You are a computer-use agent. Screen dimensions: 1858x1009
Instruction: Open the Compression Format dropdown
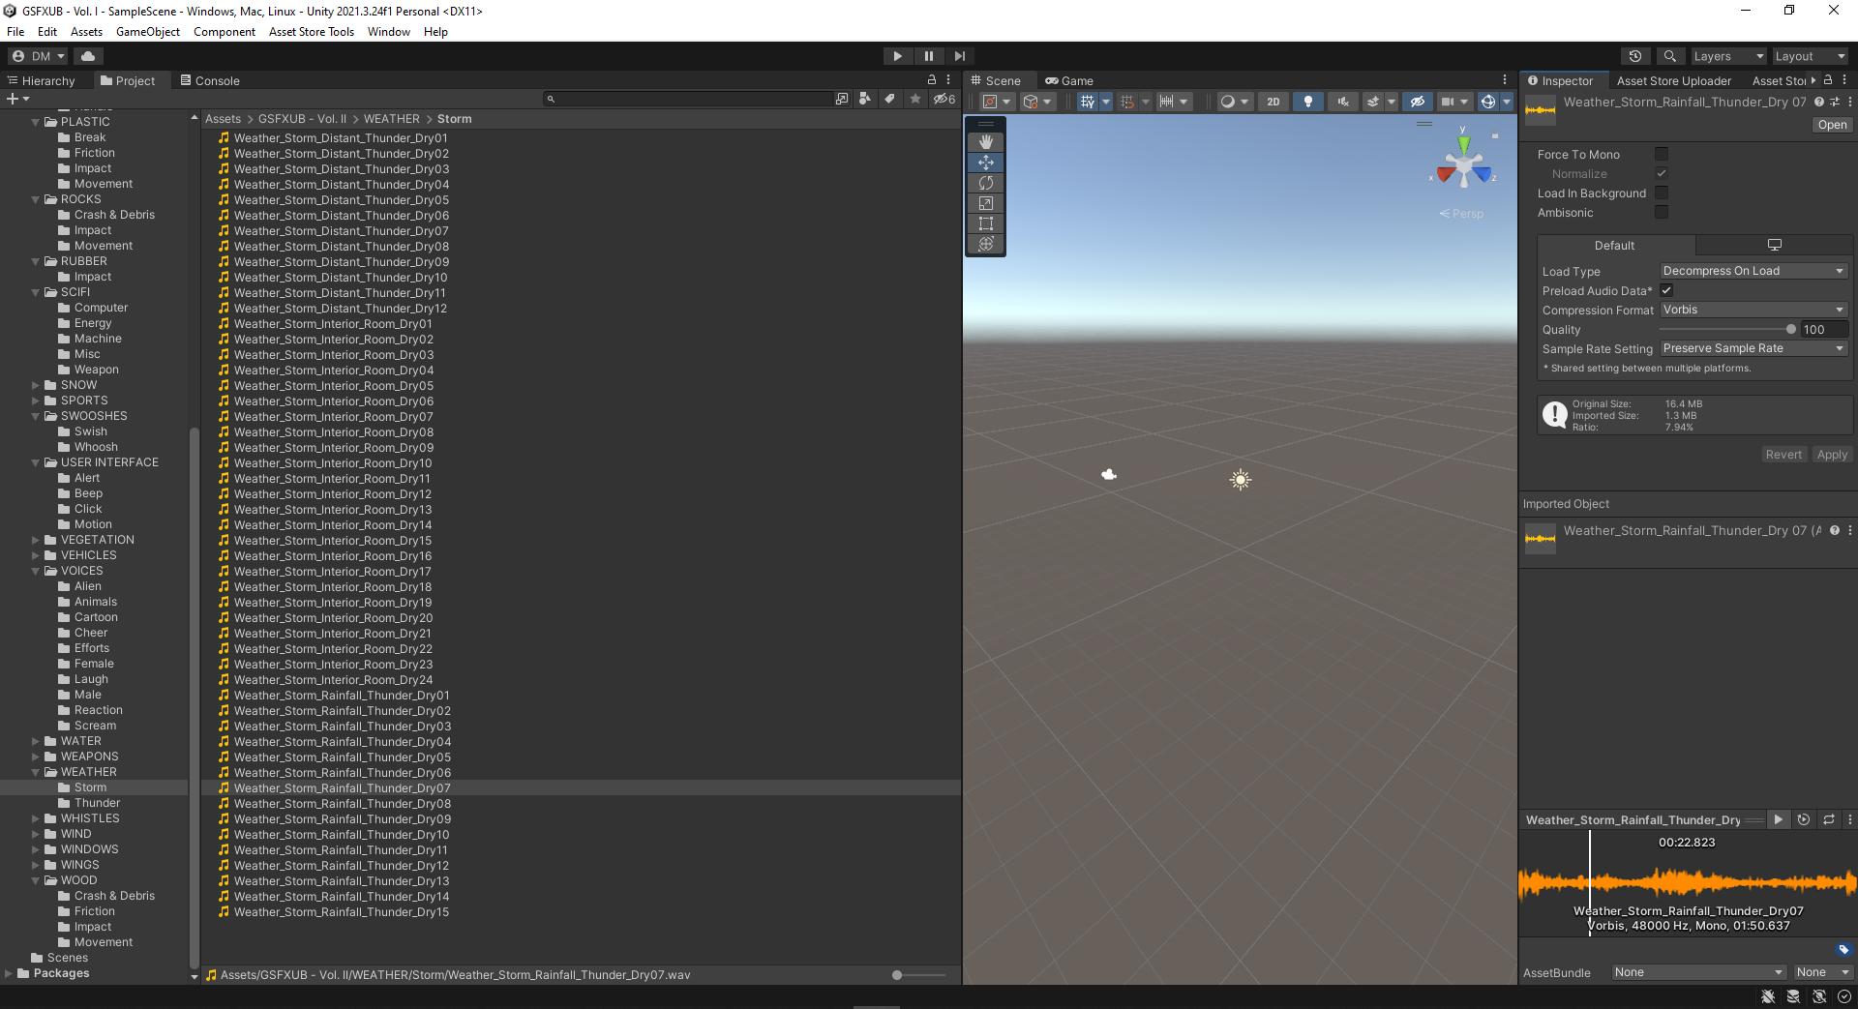point(1753,310)
